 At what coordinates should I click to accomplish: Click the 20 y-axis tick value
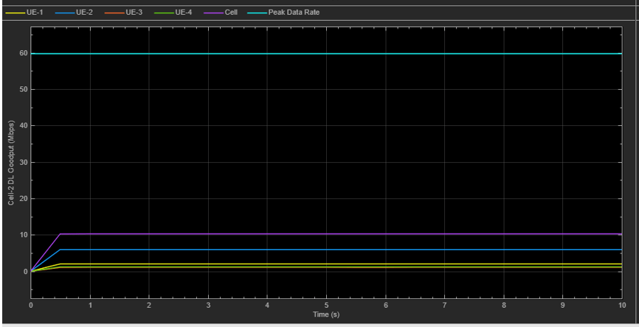point(24,198)
